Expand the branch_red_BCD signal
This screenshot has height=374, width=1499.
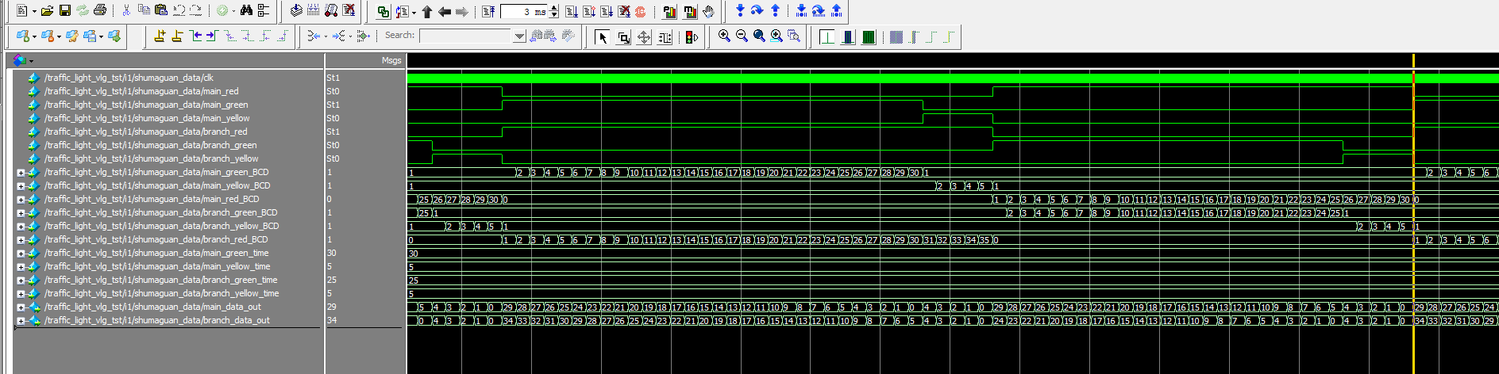(x=21, y=239)
